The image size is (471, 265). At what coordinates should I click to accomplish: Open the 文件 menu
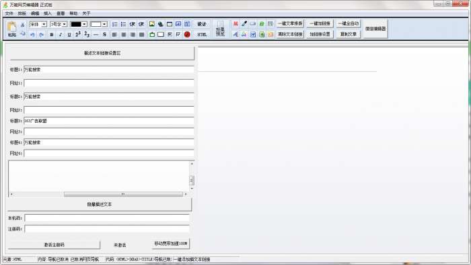tap(9, 13)
